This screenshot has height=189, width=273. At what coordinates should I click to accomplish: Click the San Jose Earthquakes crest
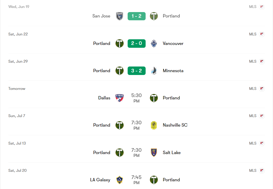[x=119, y=16]
